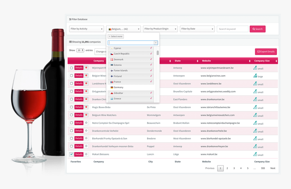291x189 pixels.
Task: Click the Company Size column sort arrows
Action: pos(276,61)
